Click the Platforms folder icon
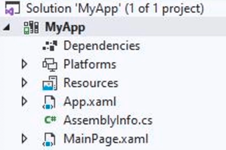226x150 pixels. click(x=50, y=64)
